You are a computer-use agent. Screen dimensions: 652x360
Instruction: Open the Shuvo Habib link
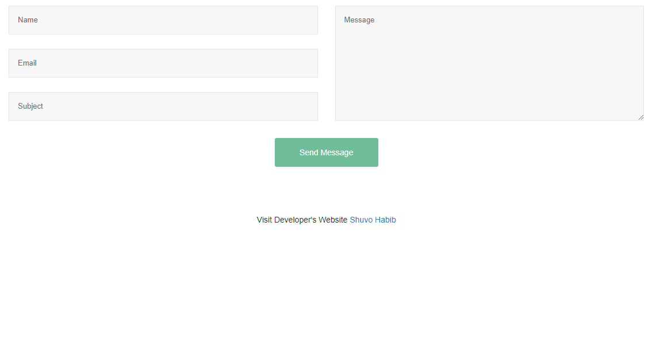[x=373, y=220]
